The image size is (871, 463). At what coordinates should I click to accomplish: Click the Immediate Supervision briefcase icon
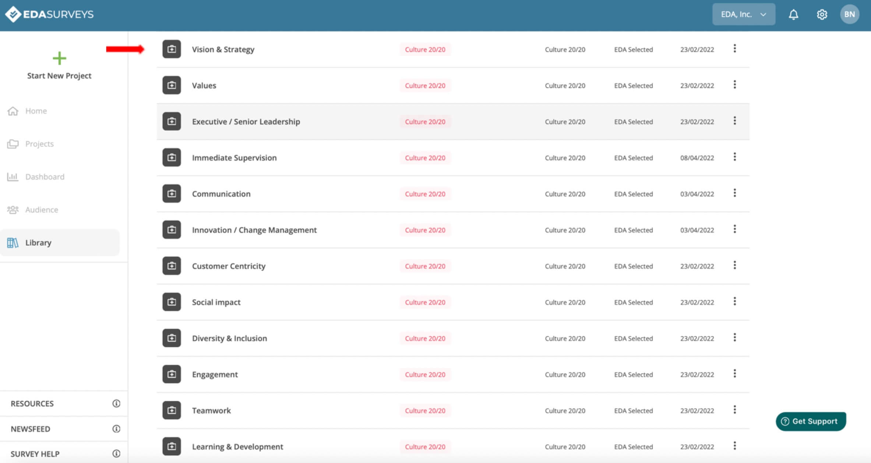tap(172, 157)
